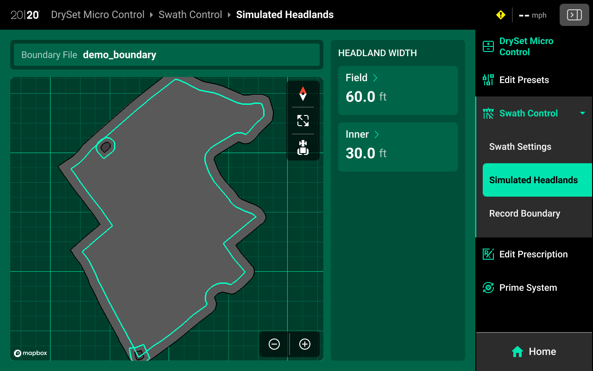The width and height of the screenshot is (593, 371).
Task: Open the Mapbox attribution link
Action: (30, 353)
